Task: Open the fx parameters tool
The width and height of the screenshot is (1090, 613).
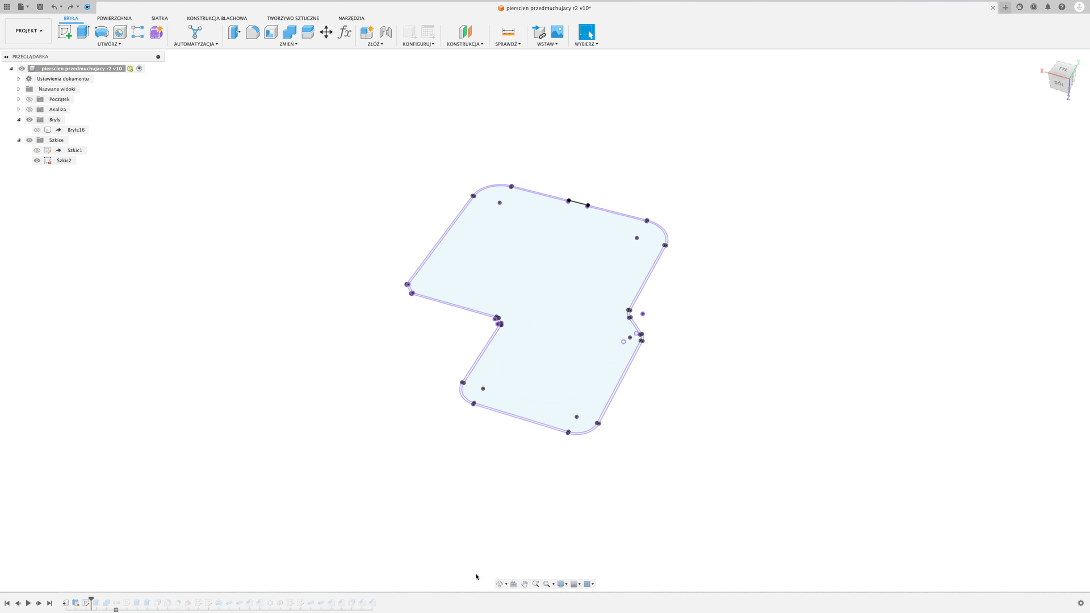Action: [x=345, y=32]
